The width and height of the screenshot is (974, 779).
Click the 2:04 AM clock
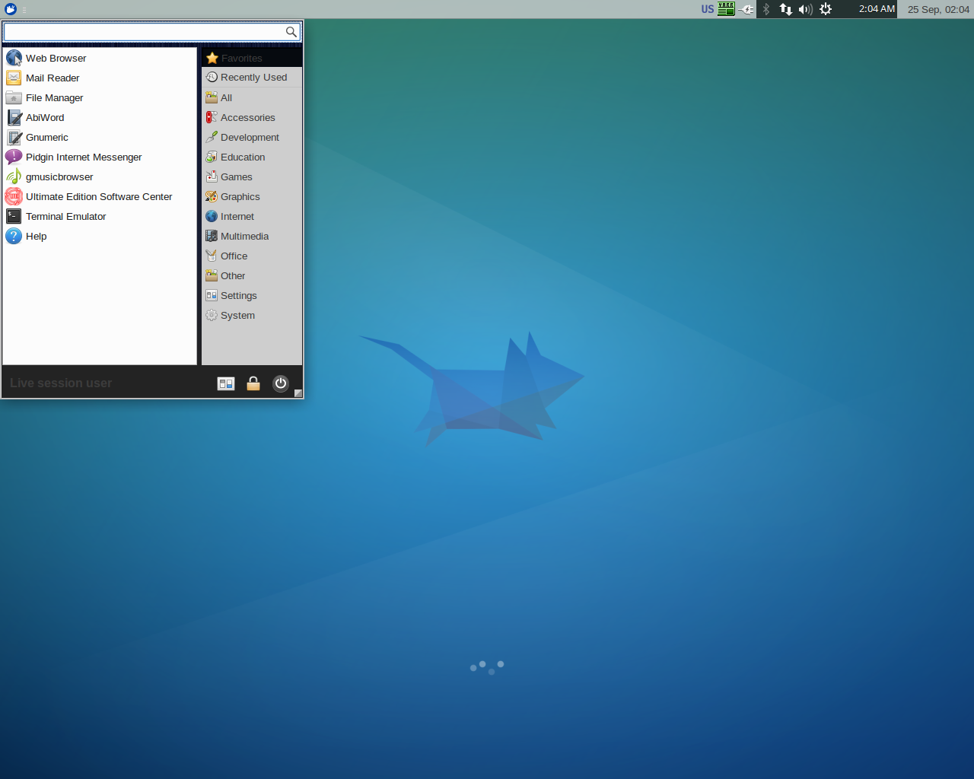877,9
